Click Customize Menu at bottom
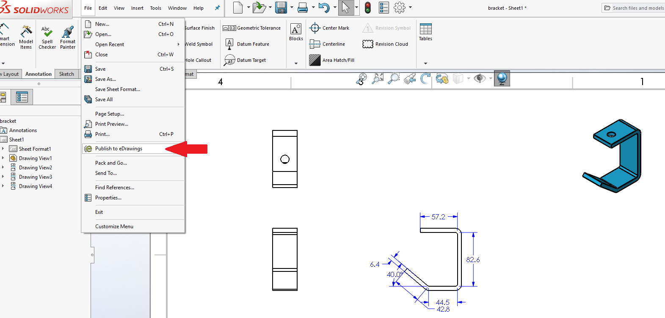The image size is (665, 318). (x=133, y=227)
